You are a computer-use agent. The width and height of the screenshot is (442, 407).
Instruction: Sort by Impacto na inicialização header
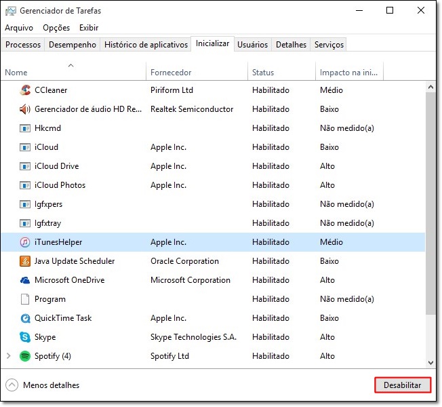349,72
